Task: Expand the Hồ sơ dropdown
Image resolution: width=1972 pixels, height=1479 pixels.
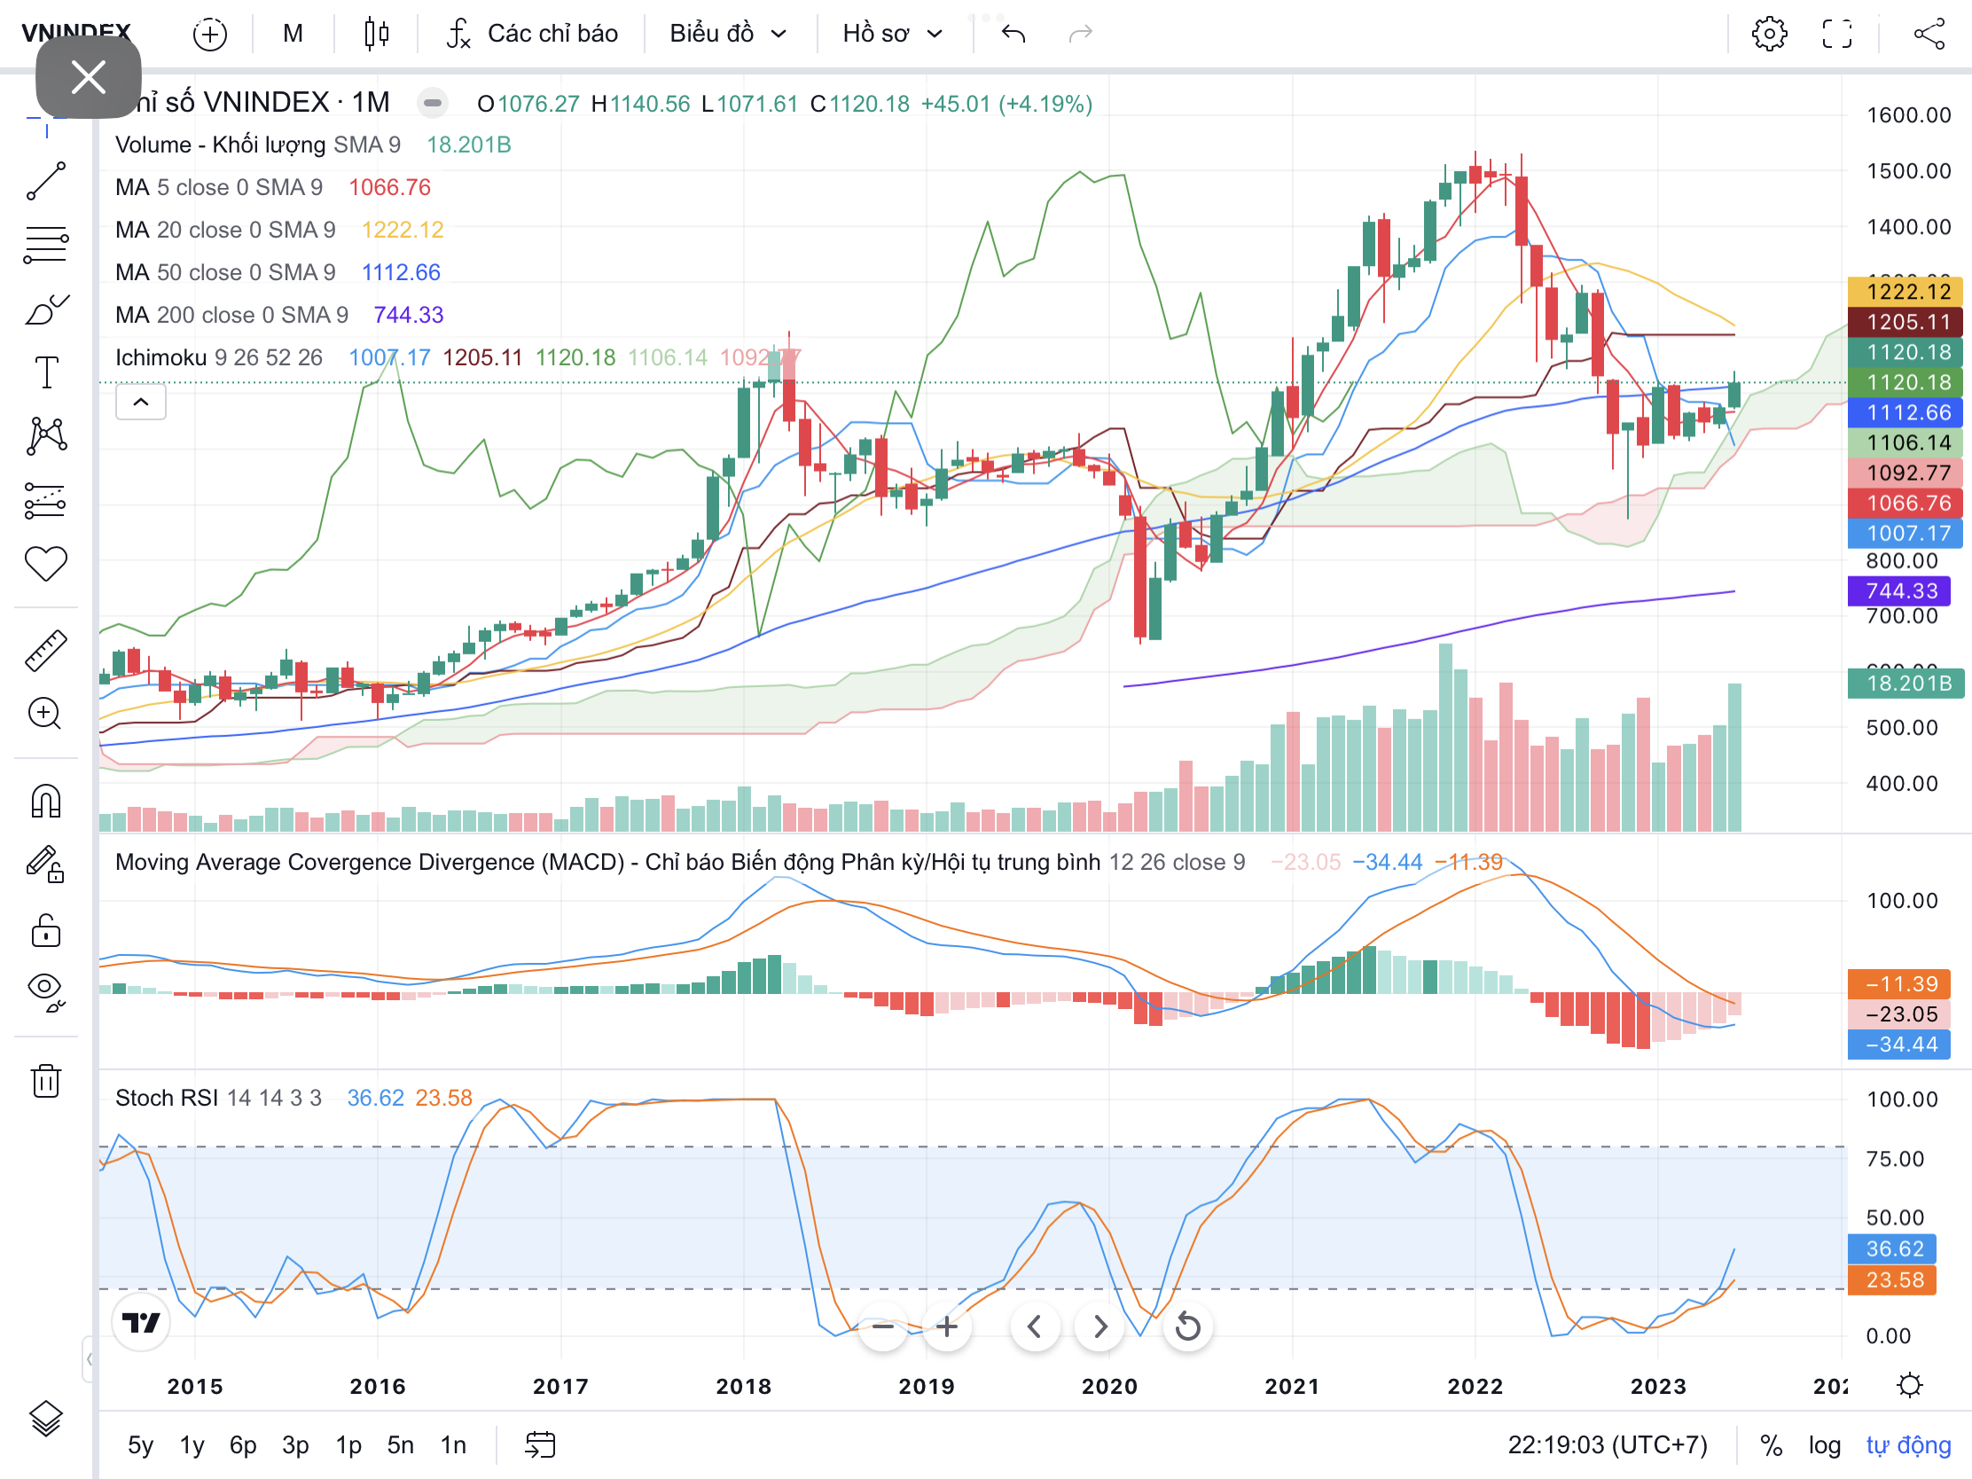Action: click(x=892, y=34)
